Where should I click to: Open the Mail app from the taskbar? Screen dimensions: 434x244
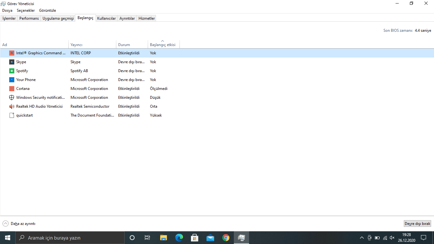(210, 238)
